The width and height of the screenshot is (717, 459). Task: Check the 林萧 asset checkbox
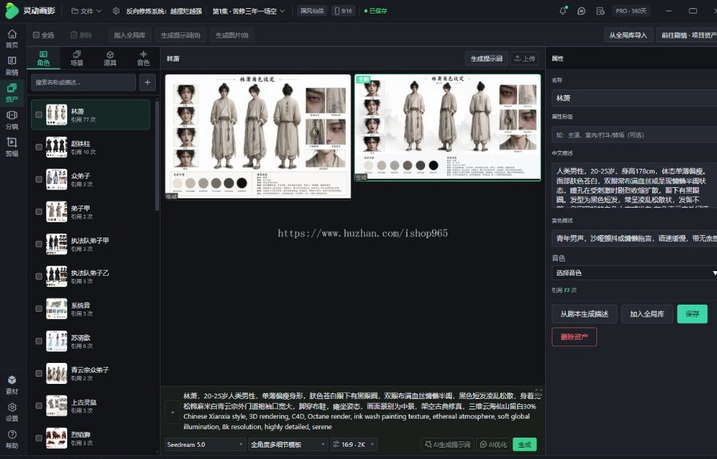(39, 115)
